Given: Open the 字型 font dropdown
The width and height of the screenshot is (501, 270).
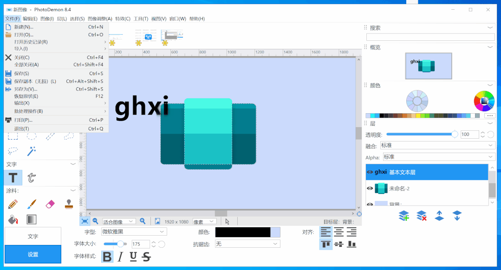Looking at the screenshot, I should coord(134,231).
